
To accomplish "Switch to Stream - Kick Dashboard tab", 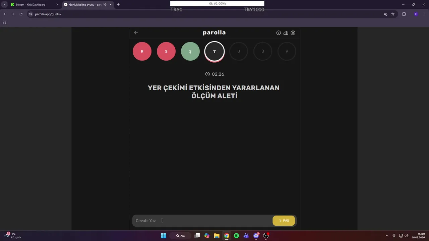I will (x=30, y=5).
